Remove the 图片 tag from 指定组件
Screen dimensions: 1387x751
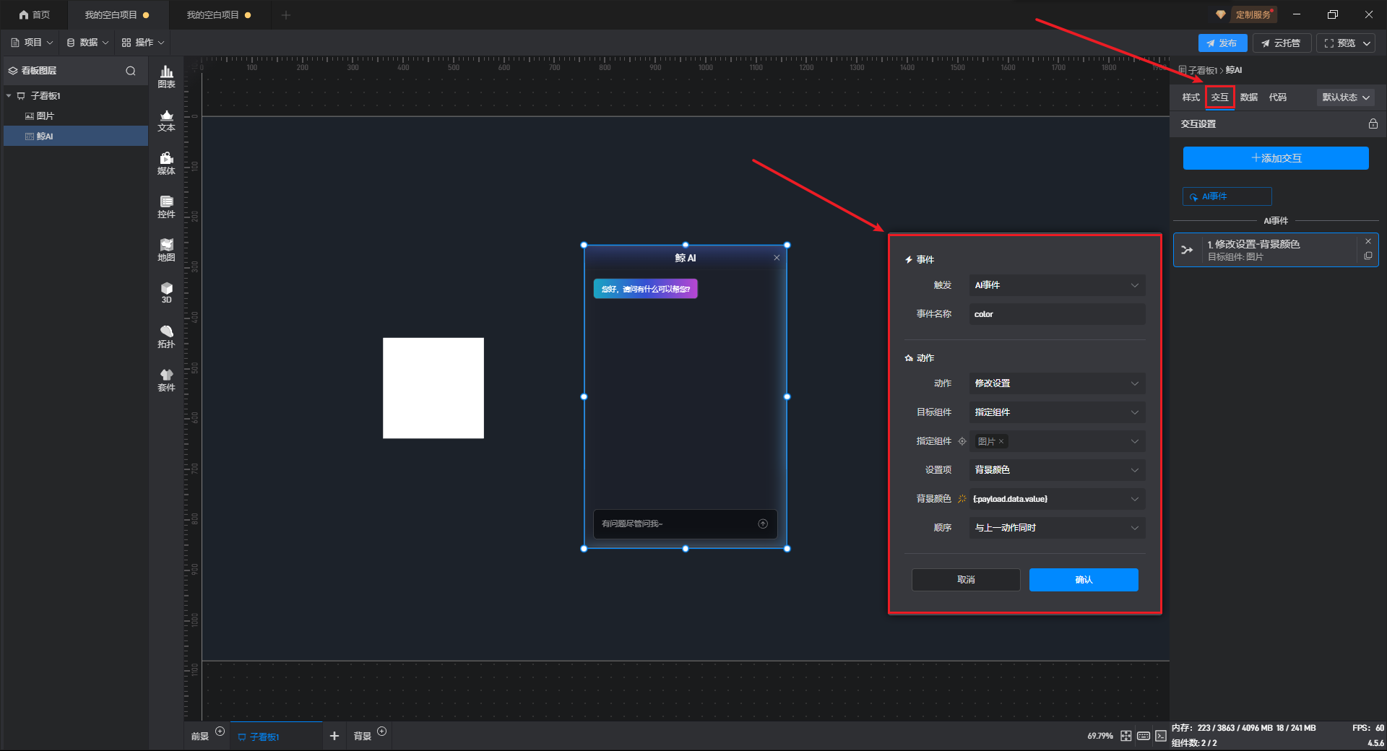[x=1001, y=441]
